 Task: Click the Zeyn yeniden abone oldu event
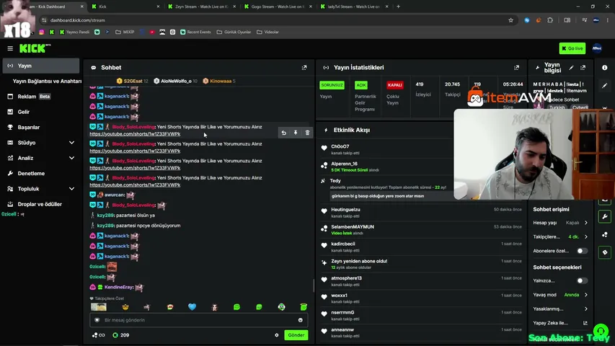(422, 264)
